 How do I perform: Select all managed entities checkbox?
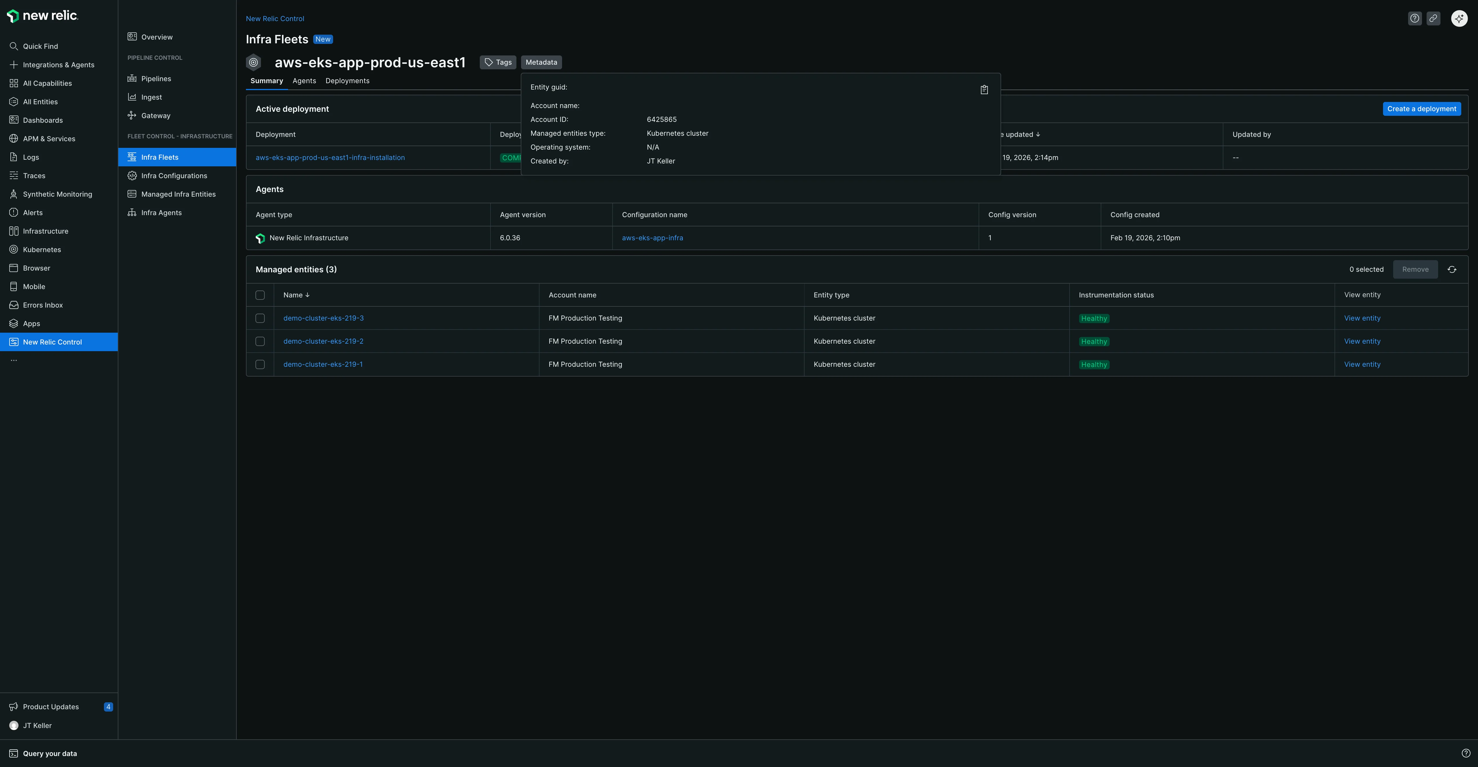pyautogui.click(x=260, y=295)
